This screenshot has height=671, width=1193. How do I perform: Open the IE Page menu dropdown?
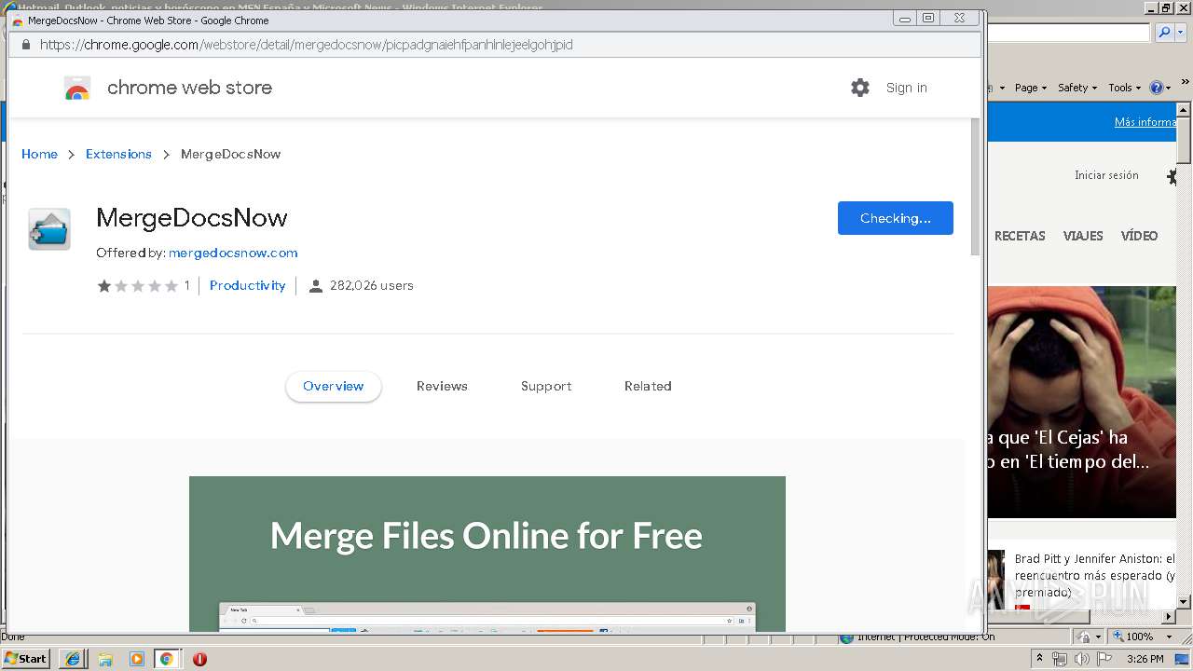(1031, 88)
